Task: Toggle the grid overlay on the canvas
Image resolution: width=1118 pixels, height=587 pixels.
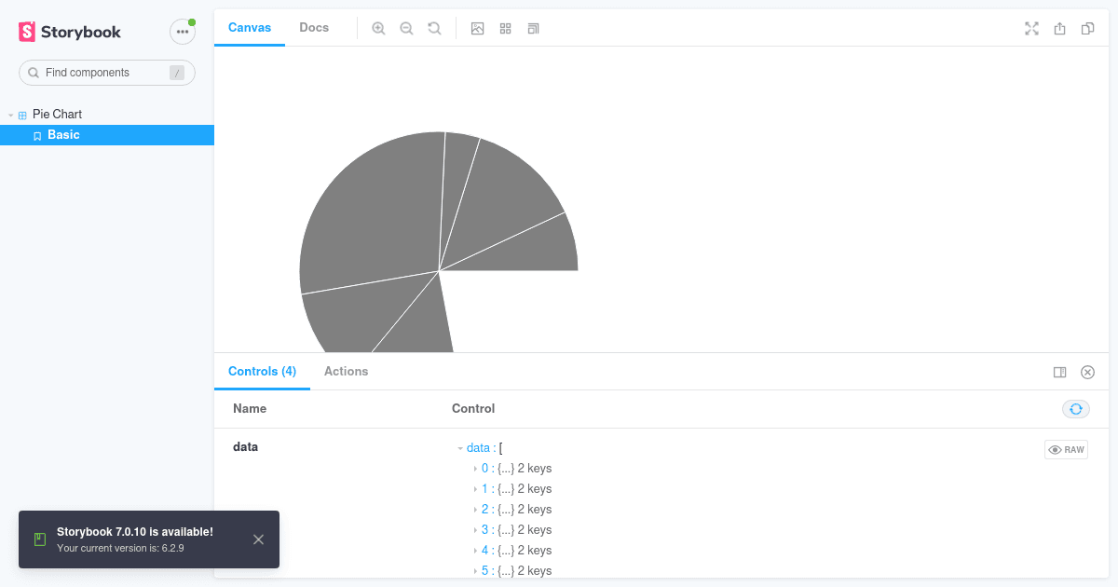Action: (505, 28)
